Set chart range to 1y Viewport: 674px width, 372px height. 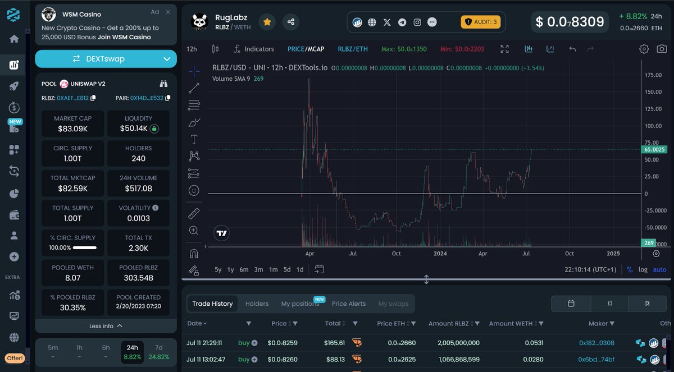coord(231,269)
